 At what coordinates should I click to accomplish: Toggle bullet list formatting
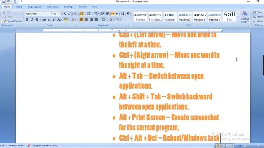82,14
